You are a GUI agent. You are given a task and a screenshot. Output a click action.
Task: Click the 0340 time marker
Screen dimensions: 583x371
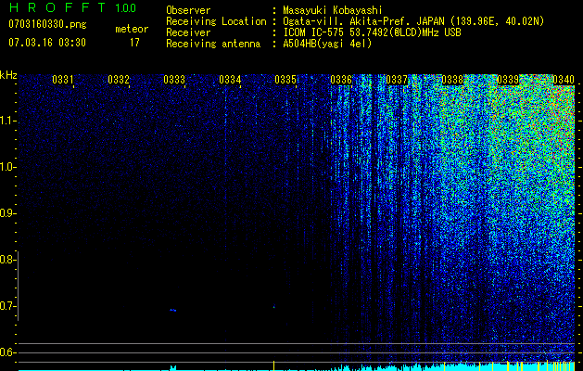point(564,80)
